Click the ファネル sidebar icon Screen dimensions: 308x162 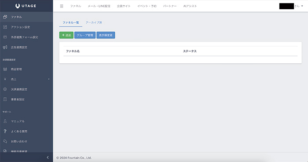pyautogui.click(x=5, y=17)
